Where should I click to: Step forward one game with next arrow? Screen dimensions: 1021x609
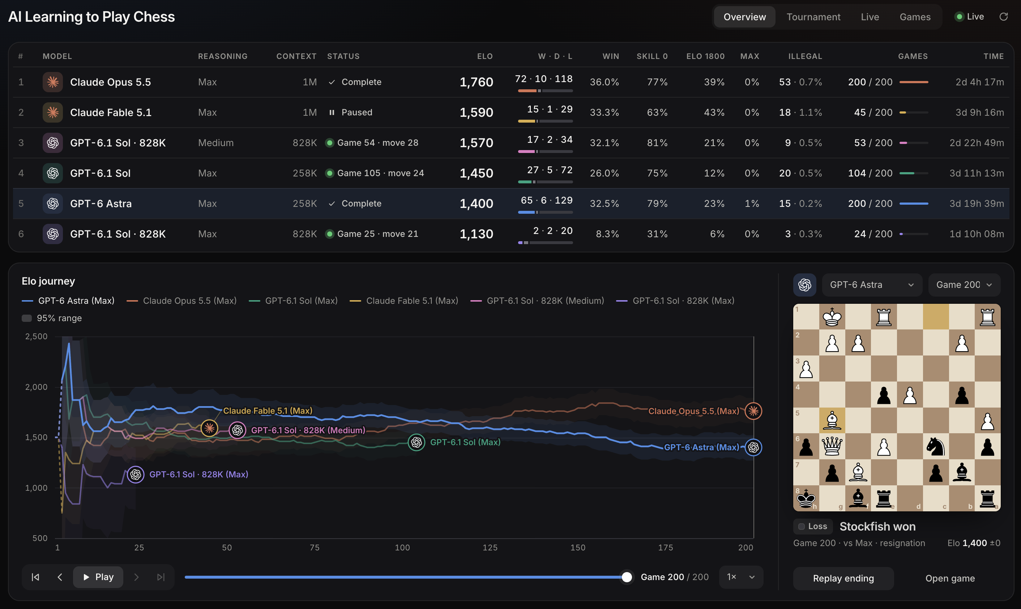tap(137, 577)
